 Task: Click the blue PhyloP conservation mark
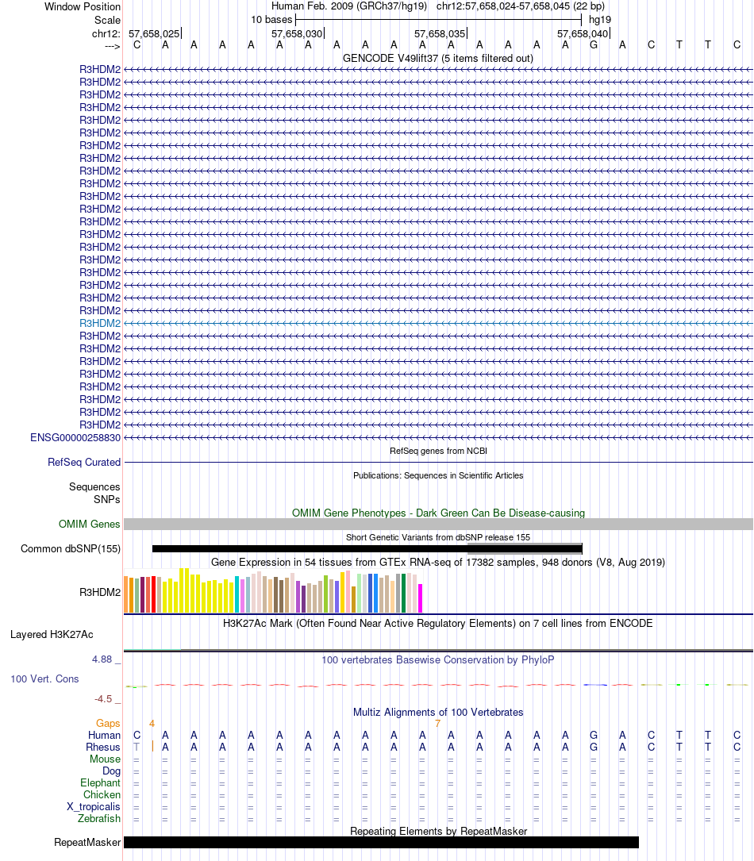click(595, 685)
